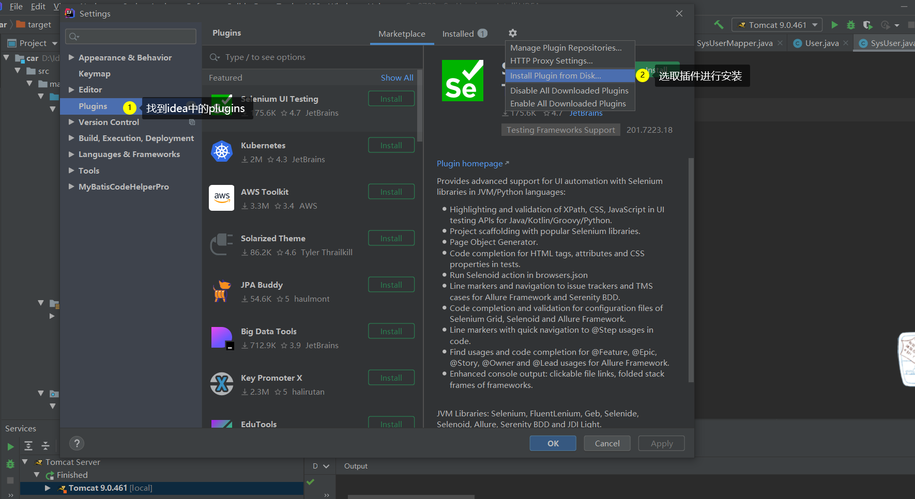This screenshot has width=915, height=499.
Task: Click the Kubernetes plugin icon
Action: (222, 151)
